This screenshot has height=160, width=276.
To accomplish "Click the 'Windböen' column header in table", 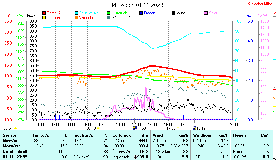I will point(203,135).
